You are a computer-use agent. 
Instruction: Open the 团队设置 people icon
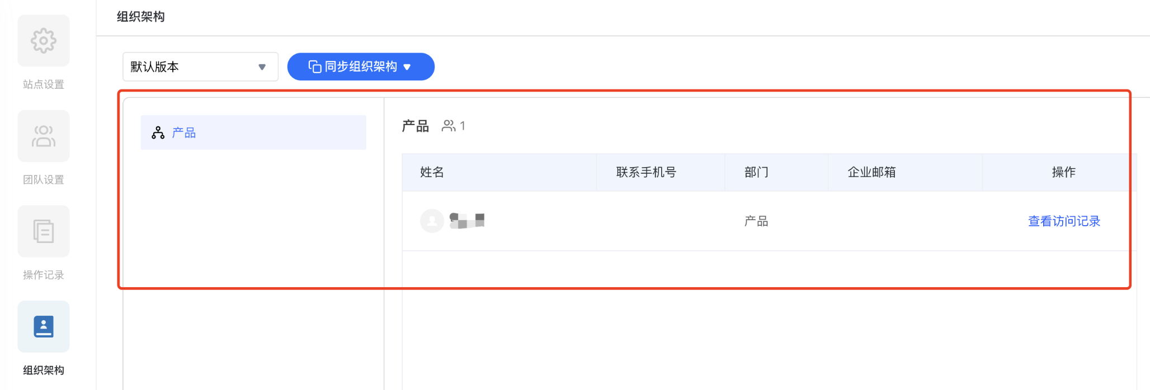44,136
